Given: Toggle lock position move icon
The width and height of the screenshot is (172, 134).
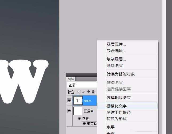Looking at the screenshot, I should pos(88,92).
